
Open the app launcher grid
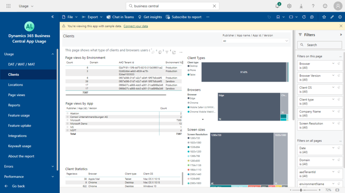click(9, 6)
